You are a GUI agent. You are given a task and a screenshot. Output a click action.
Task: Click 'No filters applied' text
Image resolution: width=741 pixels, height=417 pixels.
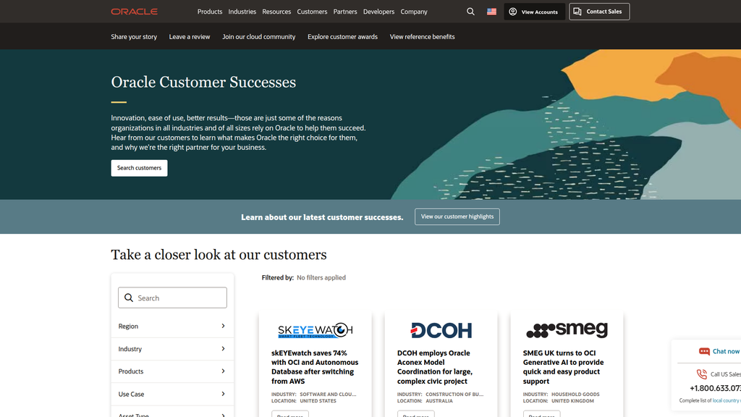click(321, 277)
